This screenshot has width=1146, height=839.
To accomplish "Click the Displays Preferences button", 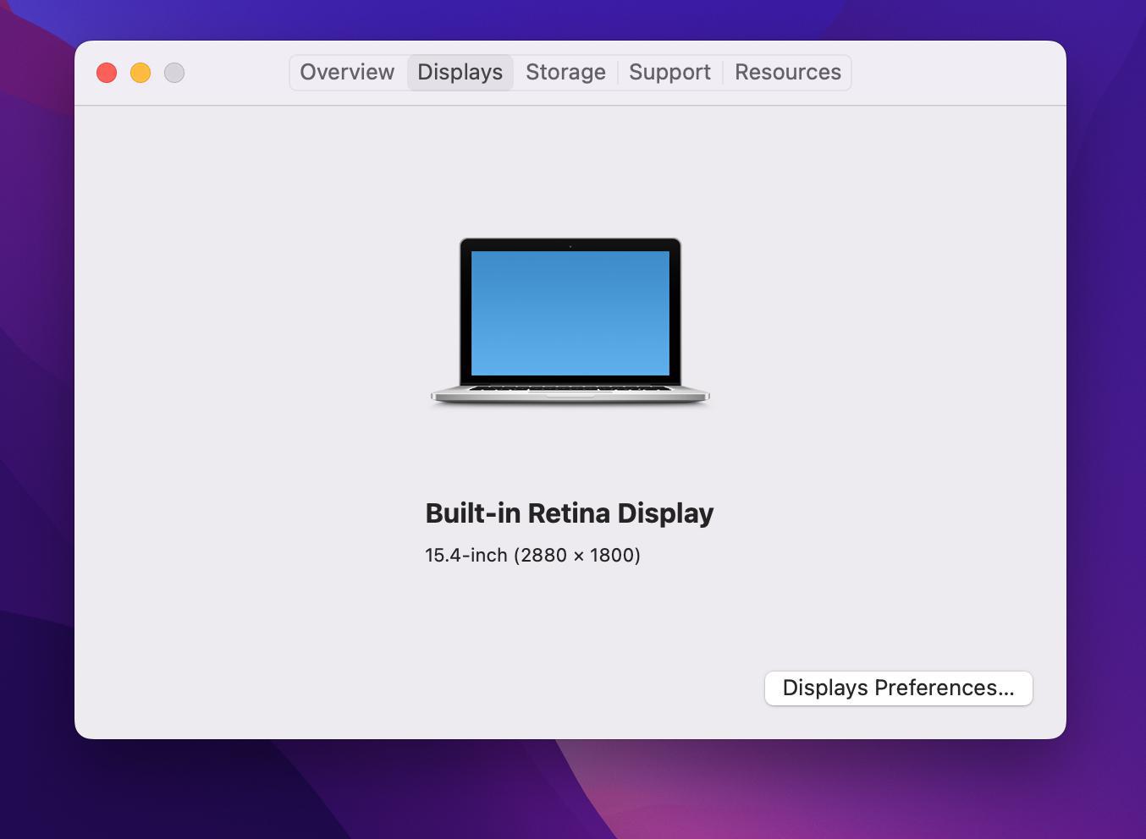I will click(898, 688).
